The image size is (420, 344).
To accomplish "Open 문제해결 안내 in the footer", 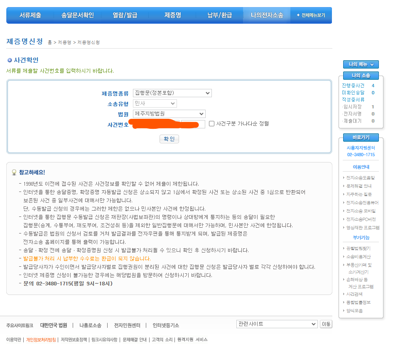I will coord(135,340).
